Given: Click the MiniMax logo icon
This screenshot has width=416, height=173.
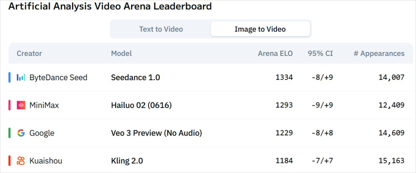Looking at the screenshot, I should 21,105.
